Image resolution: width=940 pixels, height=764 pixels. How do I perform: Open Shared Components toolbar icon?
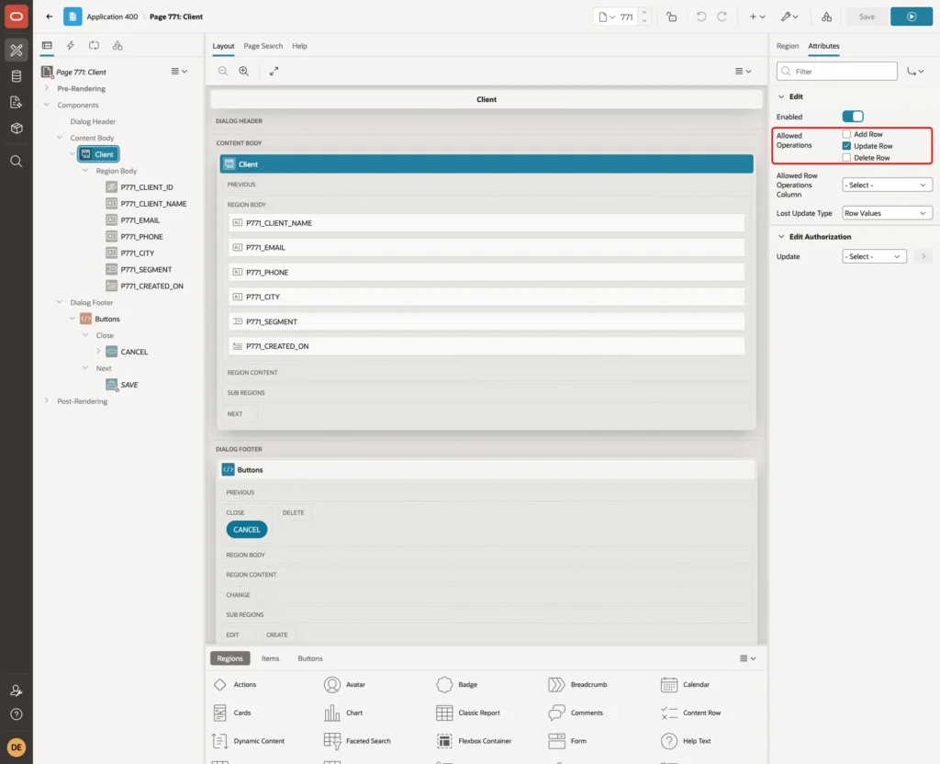826,17
